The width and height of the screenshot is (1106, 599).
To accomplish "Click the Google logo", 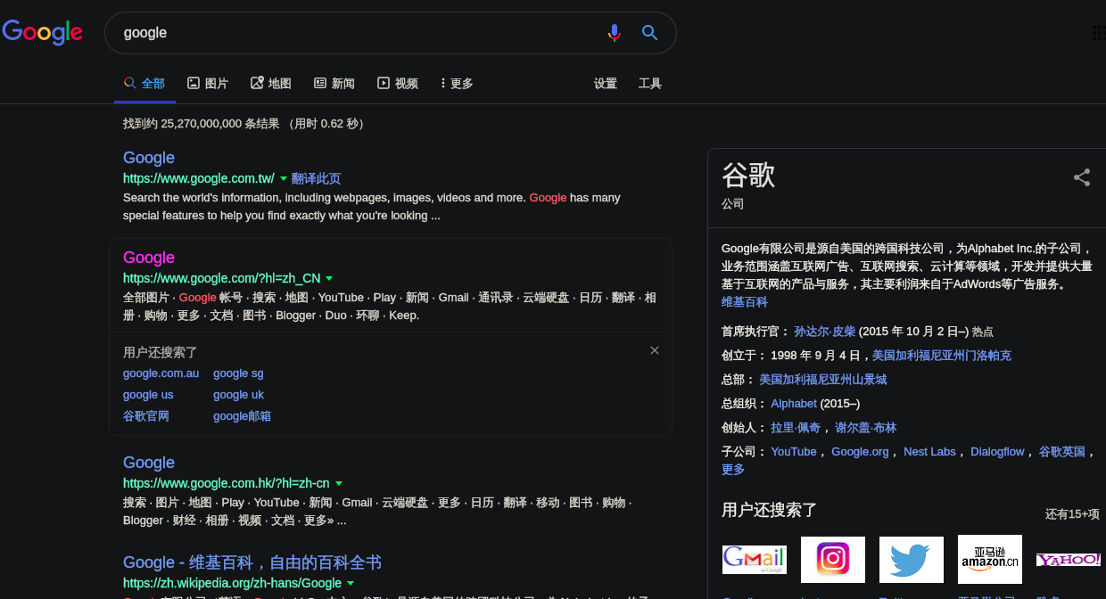I will [43, 32].
